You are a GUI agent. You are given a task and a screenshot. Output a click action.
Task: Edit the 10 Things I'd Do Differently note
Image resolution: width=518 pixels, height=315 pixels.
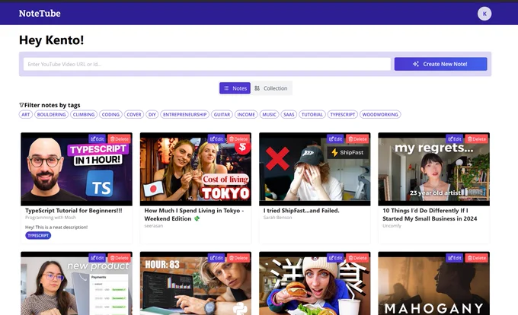tap(455, 139)
